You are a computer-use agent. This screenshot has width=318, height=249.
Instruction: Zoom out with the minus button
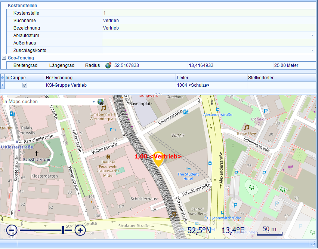click(12, 230)
